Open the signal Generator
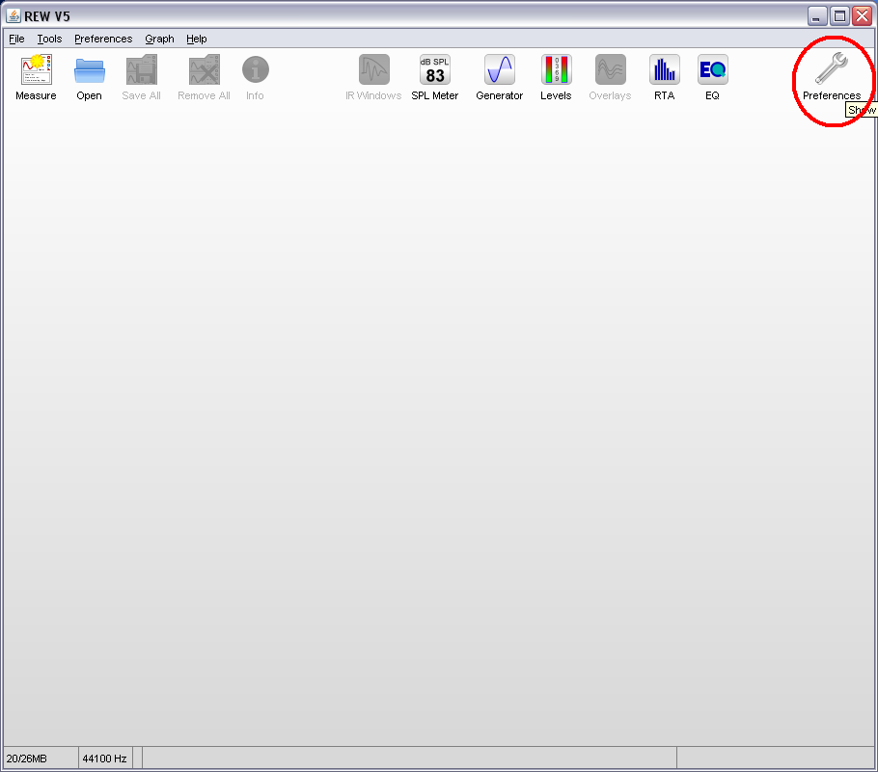This screenshot has height=772, width=878. pos(499,70)
